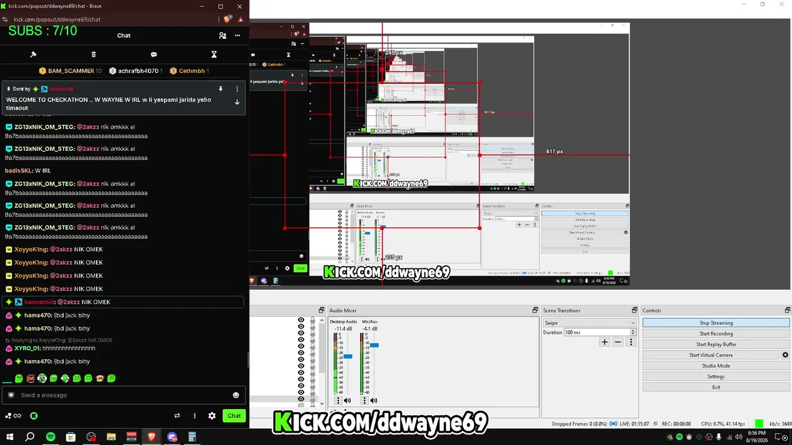Click the transition Duration 300 ms field

[600, 333]
